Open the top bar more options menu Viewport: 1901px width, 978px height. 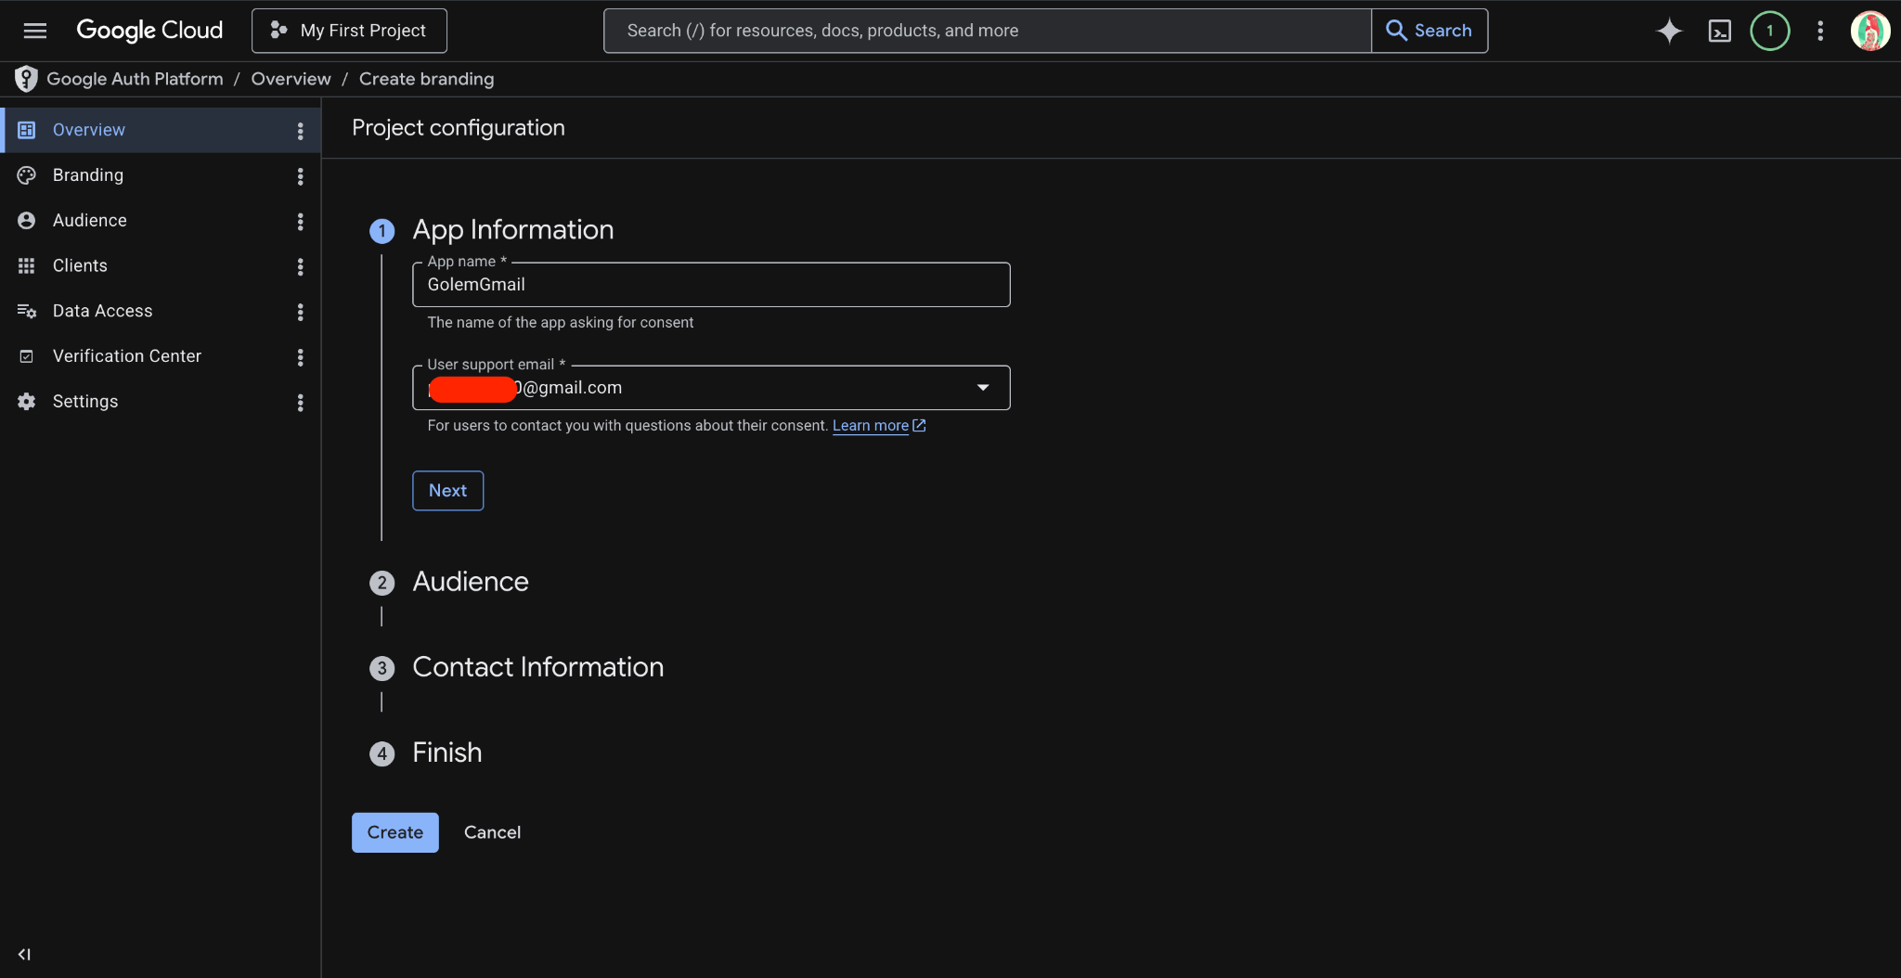pyautogui.click(x=1820, y=31)
